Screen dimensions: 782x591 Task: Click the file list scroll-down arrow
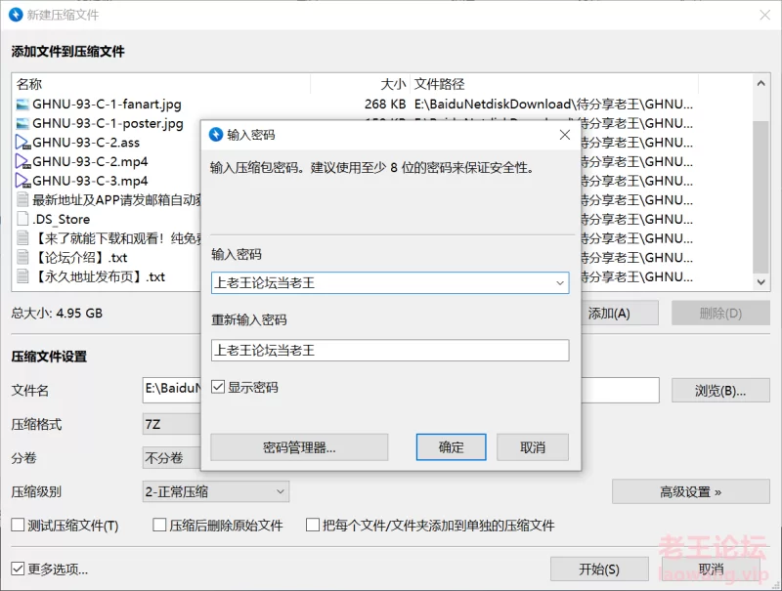760,282
